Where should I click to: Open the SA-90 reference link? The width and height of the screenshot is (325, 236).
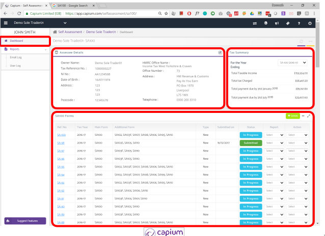pos(61,206)
